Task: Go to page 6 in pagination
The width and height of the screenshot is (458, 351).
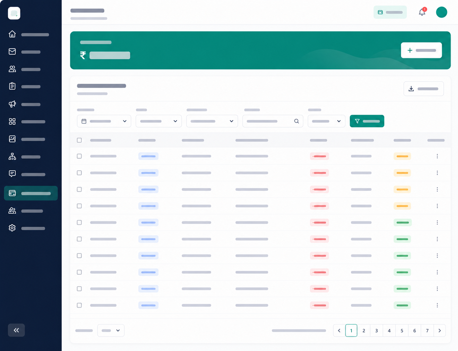Action: 415,331
